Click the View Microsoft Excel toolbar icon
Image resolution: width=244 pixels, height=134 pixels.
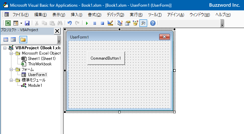pos(8,23)
